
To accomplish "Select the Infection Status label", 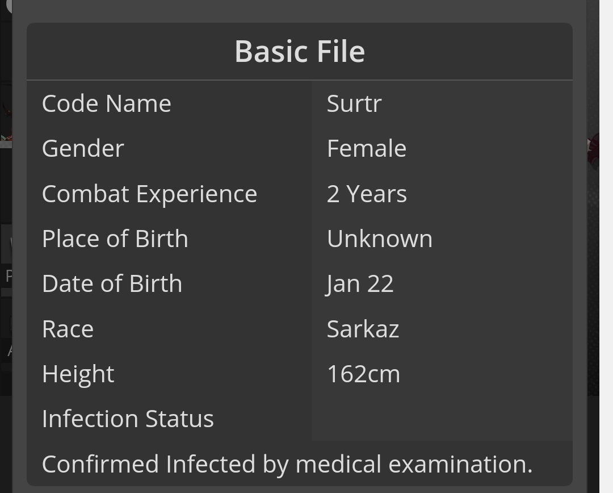I will tap(128, 419).
